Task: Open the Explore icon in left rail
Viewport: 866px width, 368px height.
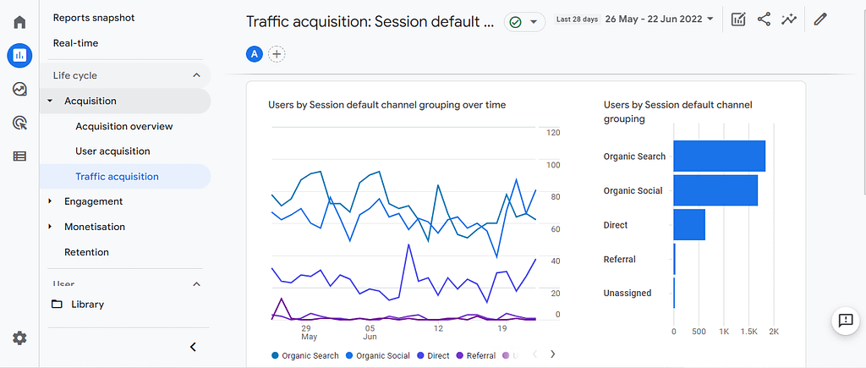Action: pos(19,89)
